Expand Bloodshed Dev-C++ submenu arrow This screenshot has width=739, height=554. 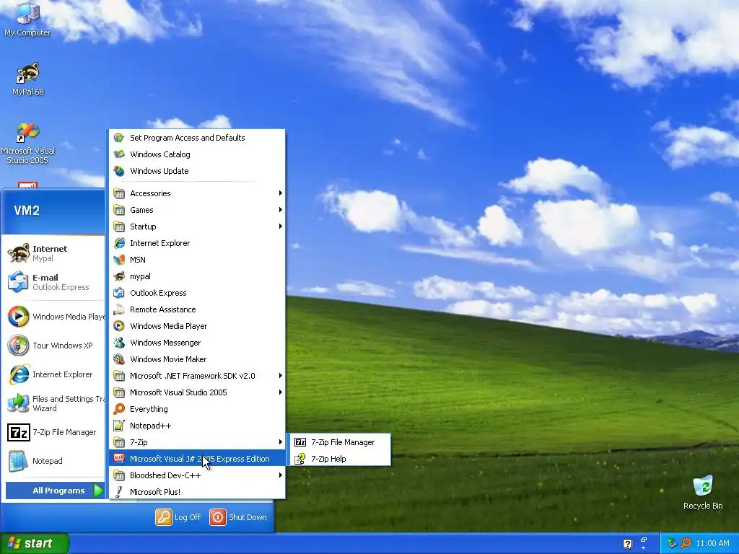[281, 475]
